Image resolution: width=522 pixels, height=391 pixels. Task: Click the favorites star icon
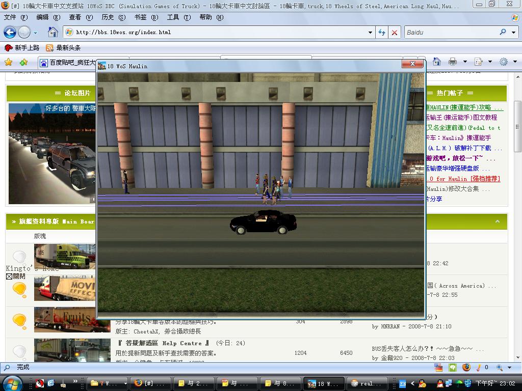tap(8, 62)
